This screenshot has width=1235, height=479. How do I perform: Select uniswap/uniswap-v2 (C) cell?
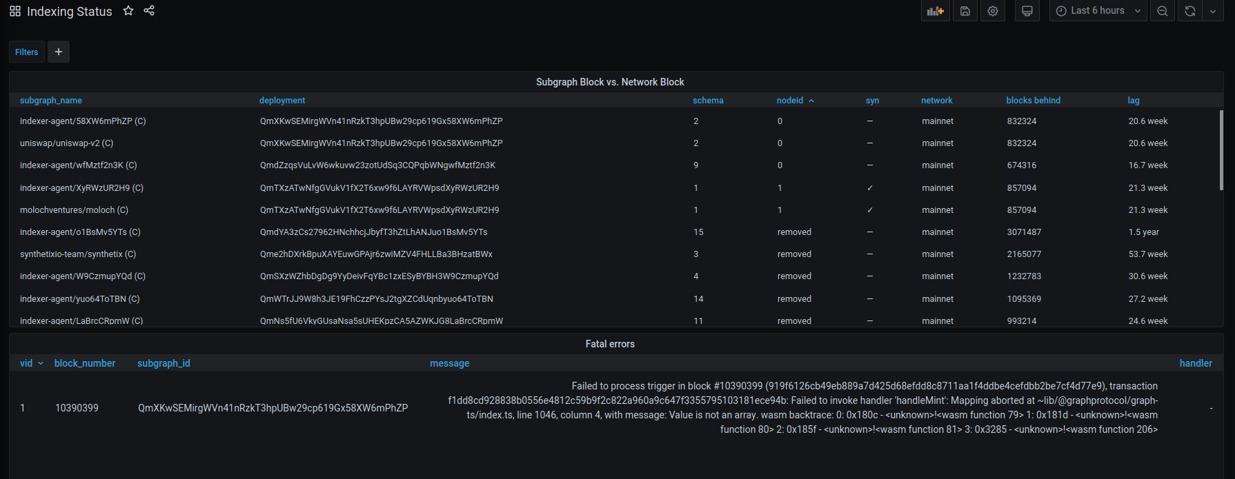66,143
